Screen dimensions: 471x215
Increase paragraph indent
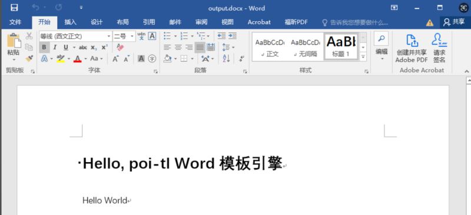(232, 36)
